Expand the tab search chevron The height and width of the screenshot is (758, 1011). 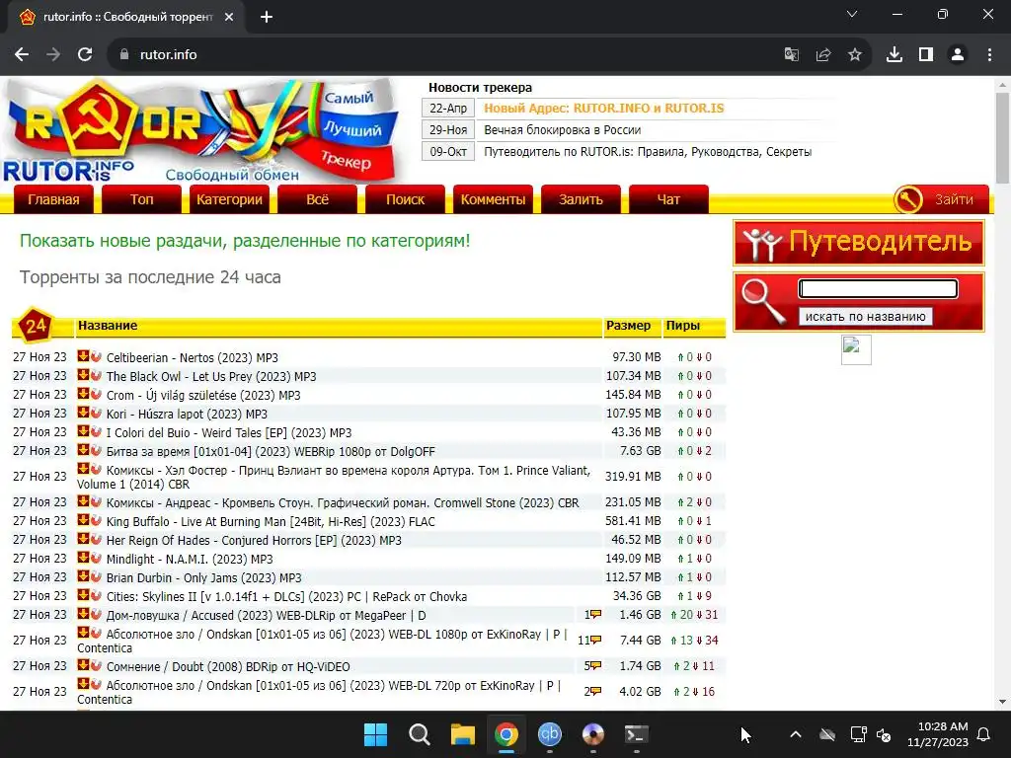coord(852,14)
